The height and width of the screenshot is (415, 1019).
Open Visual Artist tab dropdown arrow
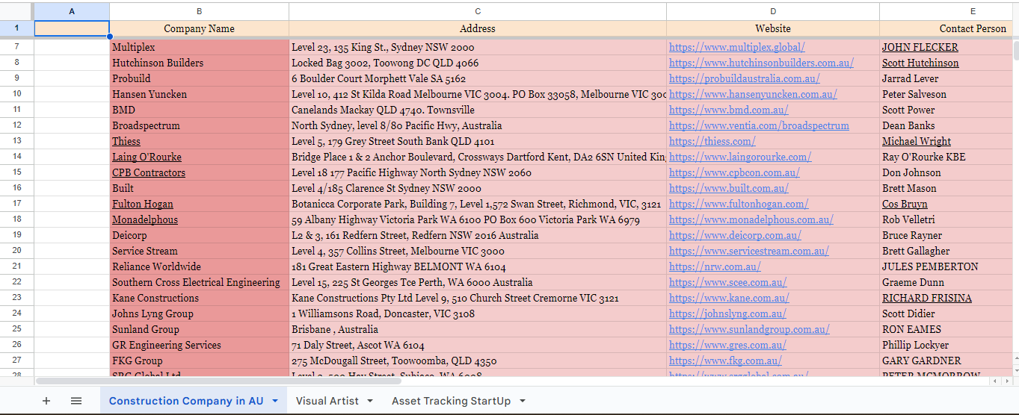point(369,401)
